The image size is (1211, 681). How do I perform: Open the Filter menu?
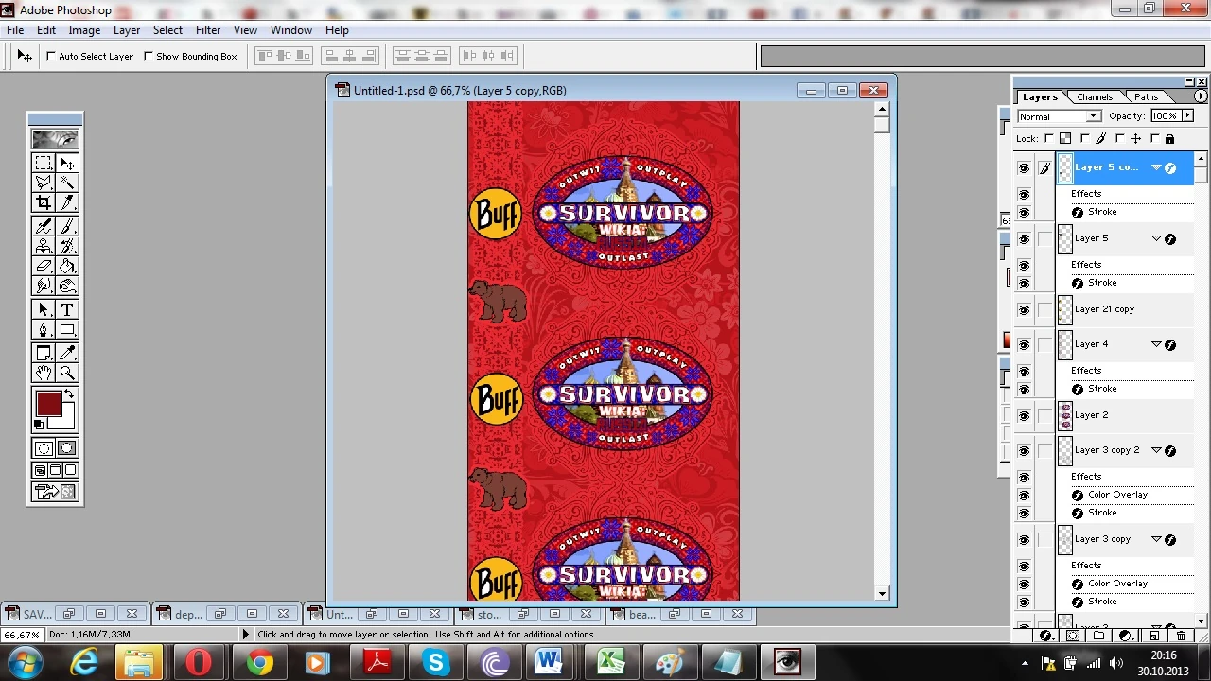[x=208, y=30]
